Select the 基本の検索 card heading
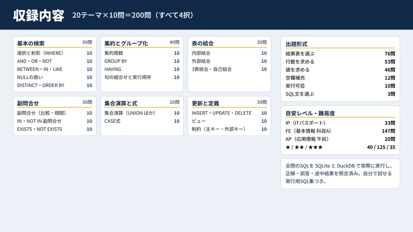Screen dimensions: 413x232 [31, 43]
